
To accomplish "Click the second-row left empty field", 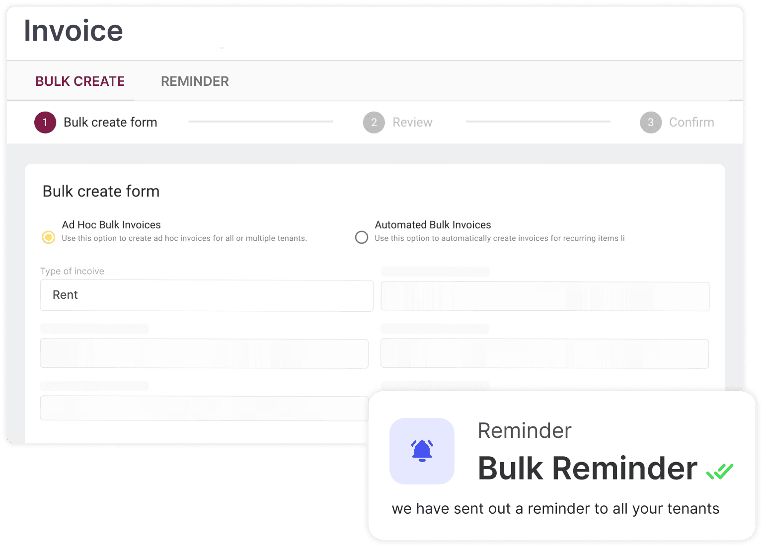I will [204, 353].
